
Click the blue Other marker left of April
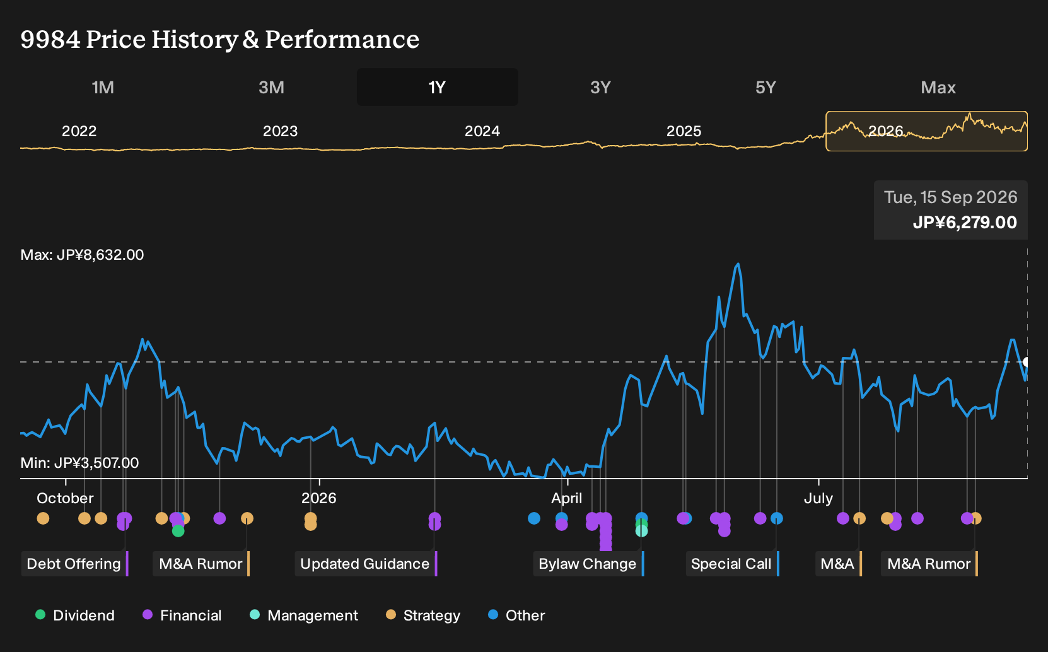coord(534,518)
